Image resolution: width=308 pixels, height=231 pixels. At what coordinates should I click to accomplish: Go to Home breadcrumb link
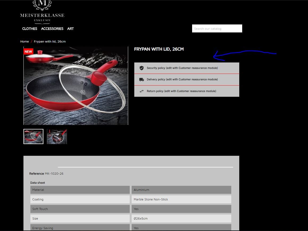(x=25, y=41)
